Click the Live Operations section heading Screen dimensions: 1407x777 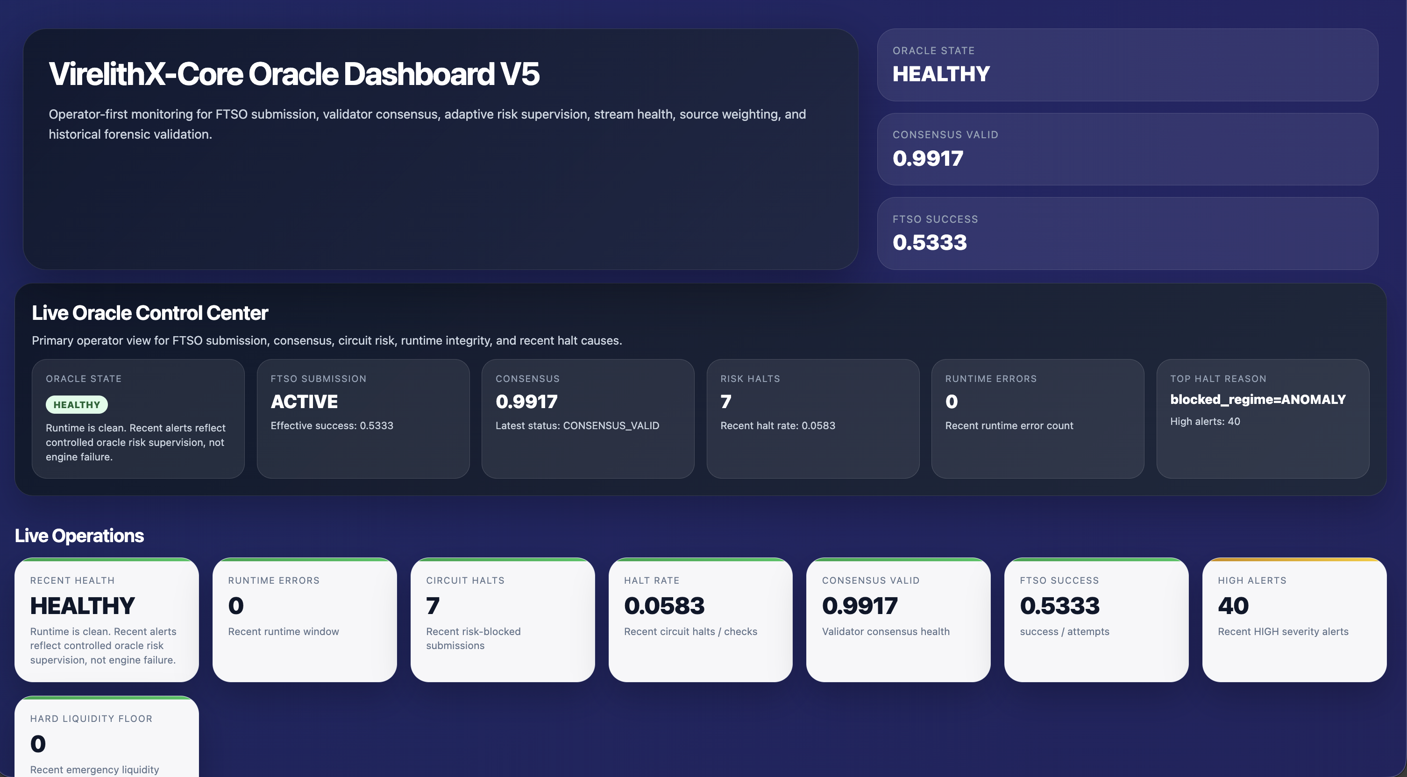(79, 536)
